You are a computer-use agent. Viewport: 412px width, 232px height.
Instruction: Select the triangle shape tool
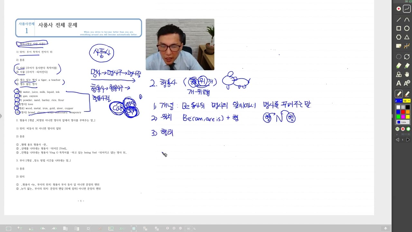(x=407, y=37)
